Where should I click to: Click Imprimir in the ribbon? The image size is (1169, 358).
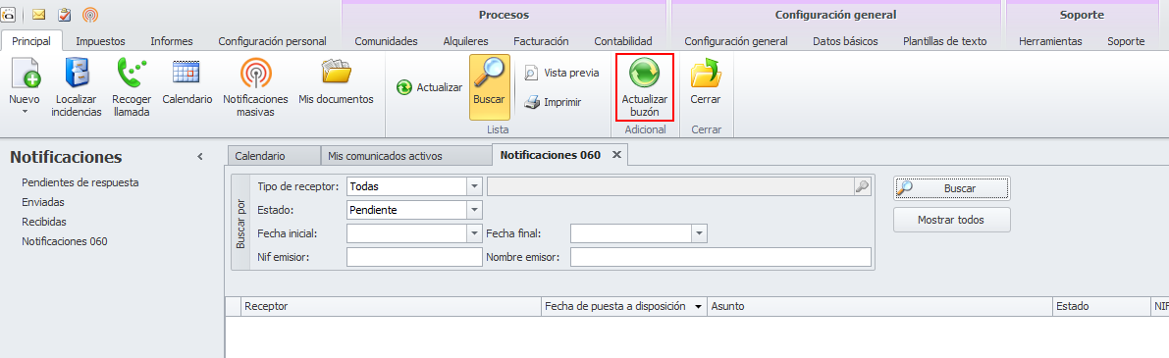point(553,103)
